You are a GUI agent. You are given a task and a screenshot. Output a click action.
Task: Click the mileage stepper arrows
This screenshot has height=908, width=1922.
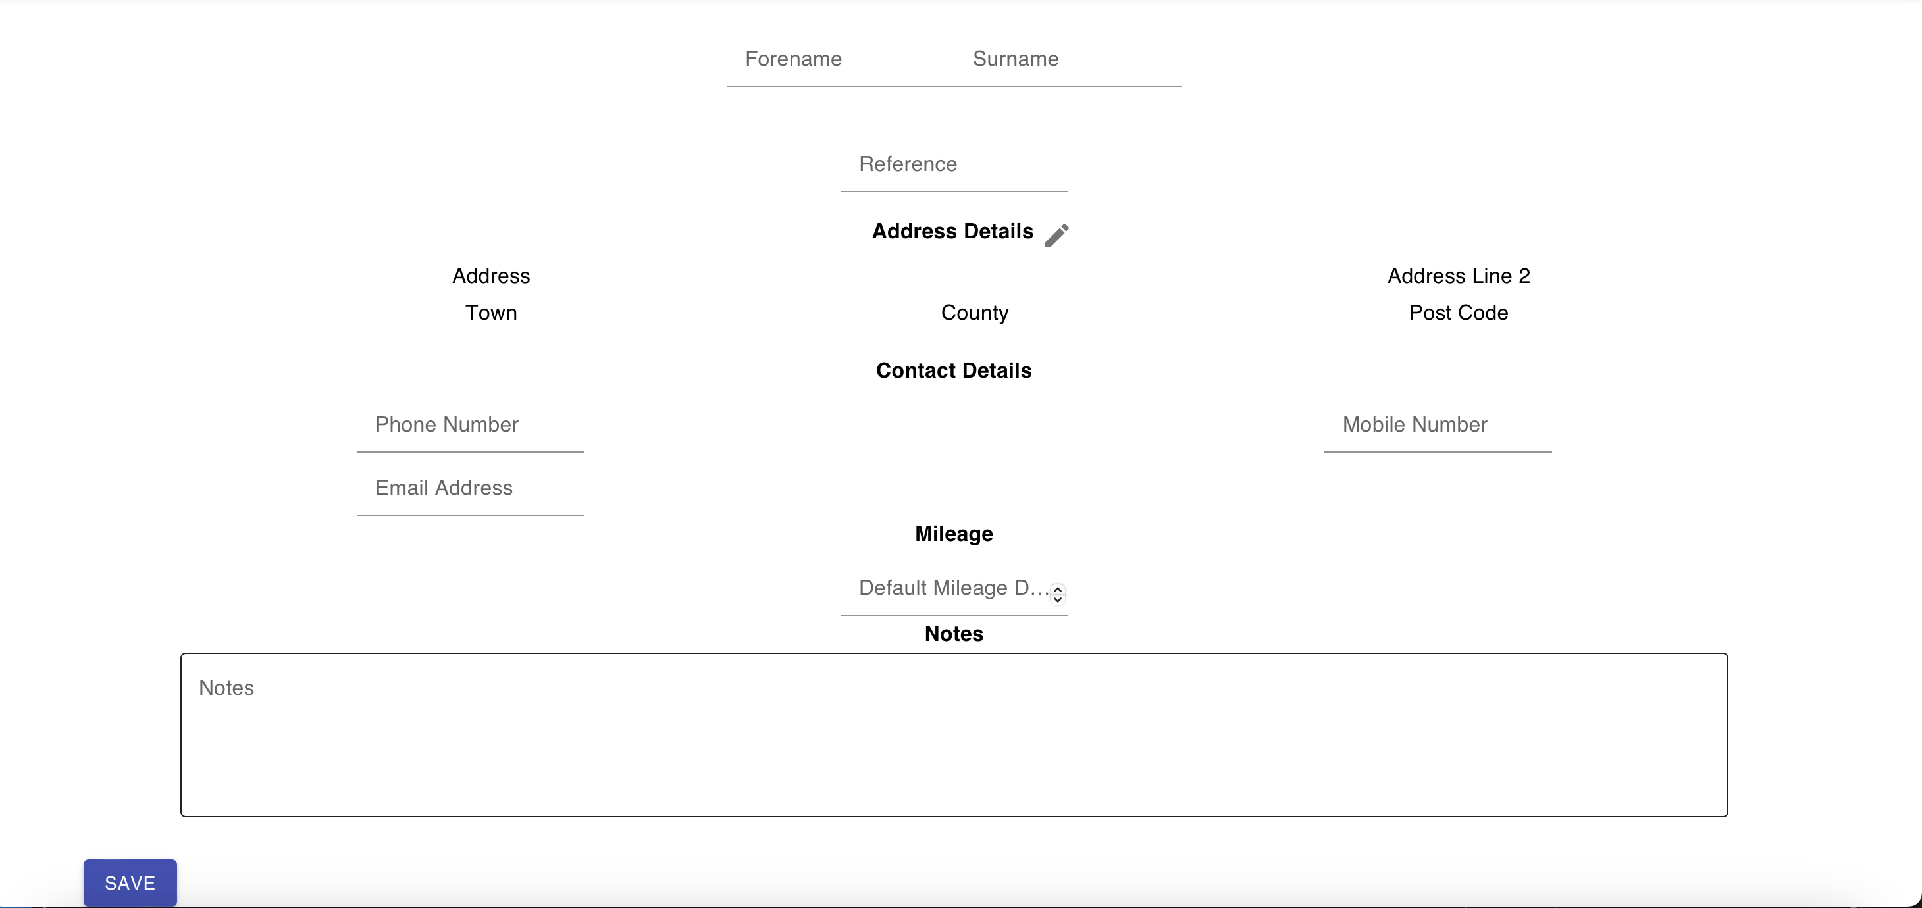coord(1057,594)
